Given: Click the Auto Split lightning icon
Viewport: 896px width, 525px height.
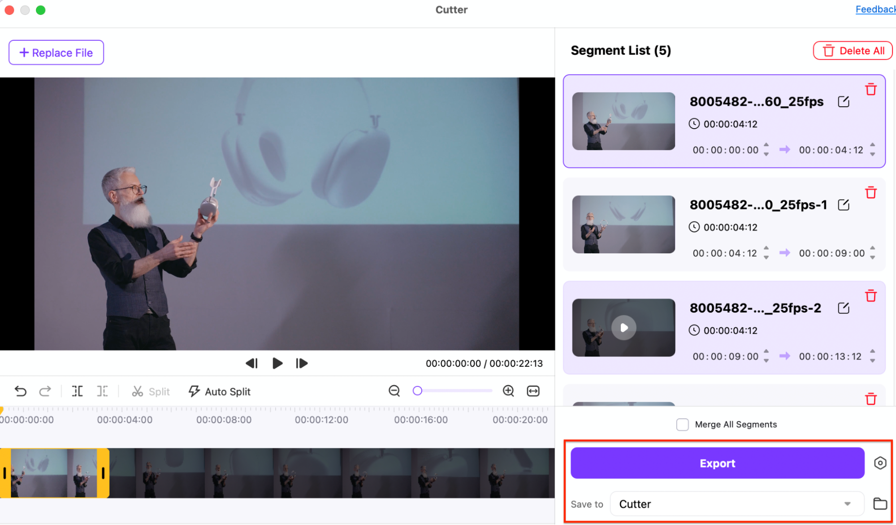Looking at the screenshot, I should pyautogui.click(x=194, y=391).
